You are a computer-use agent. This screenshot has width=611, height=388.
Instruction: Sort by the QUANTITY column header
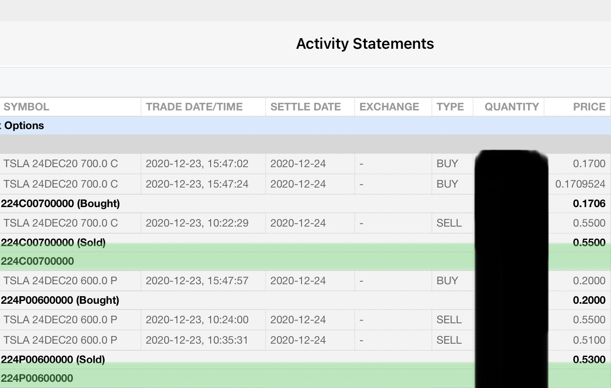coord(511,107)
